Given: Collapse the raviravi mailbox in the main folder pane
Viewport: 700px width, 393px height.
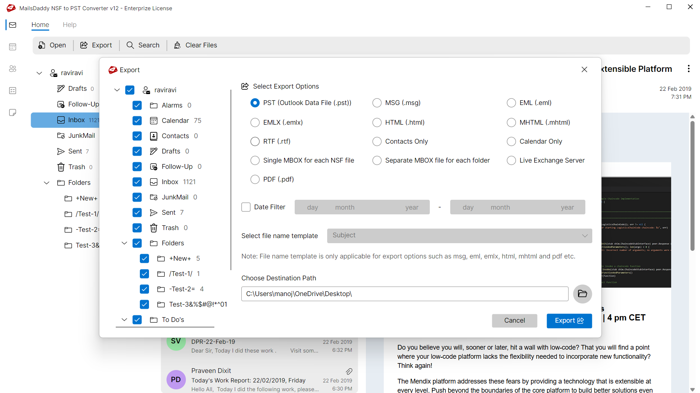Looking at the screenshot, I should (39, 73).
